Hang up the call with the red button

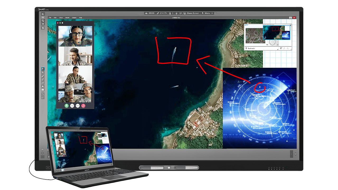point(83,106)
